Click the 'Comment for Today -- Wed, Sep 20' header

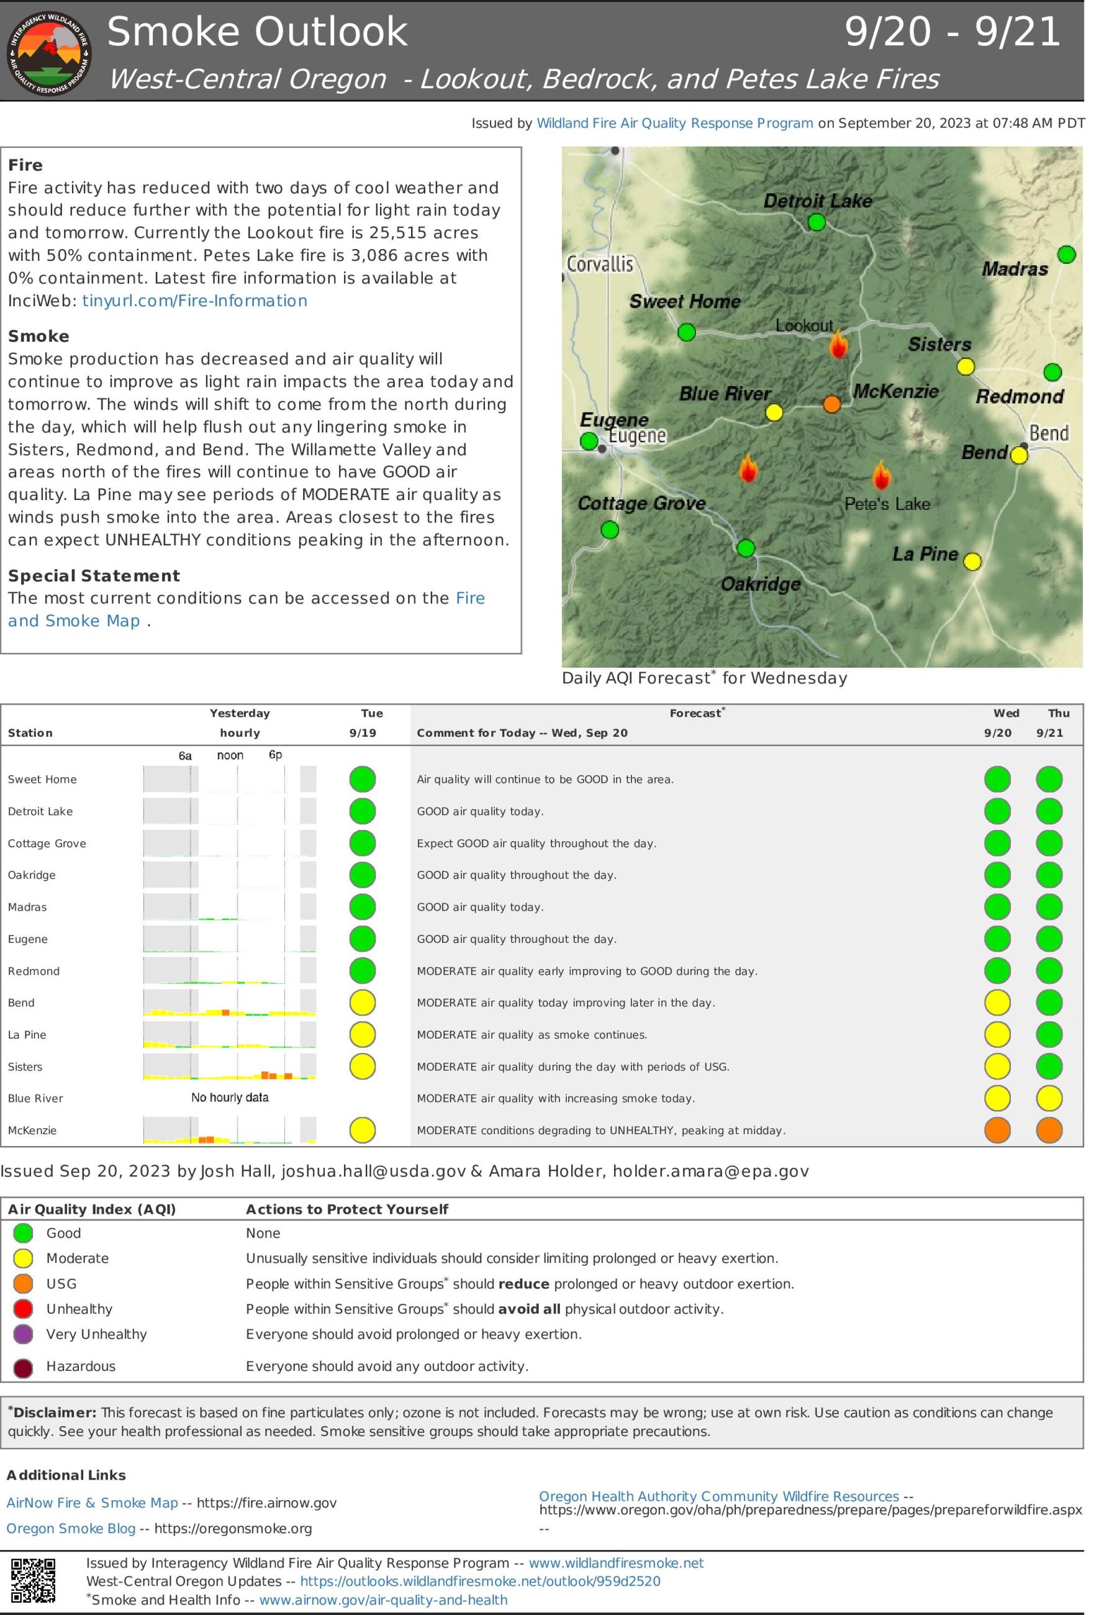(522, 732)
